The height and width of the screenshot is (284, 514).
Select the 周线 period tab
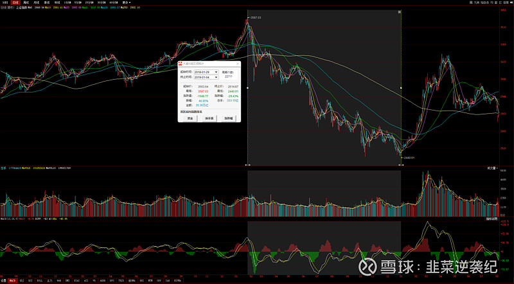click(26, 3)
